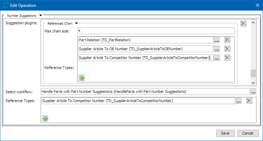The width and height of the screenshot is (263, 141).
Task: Delete Supplier Article To Competitor Number row in chain
Action: coord(227,58)
